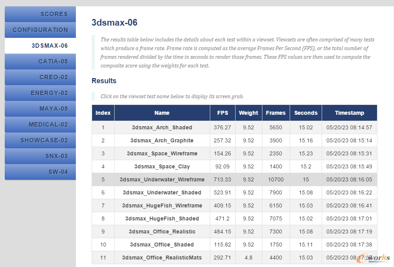
Task: Switch to the CATIA-05 tab
Action: [x=40, y=62]
